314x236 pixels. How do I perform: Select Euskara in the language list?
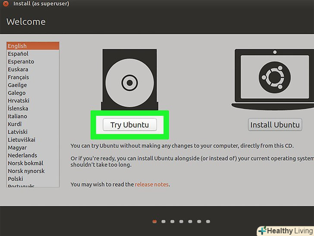tap(33, 70)
